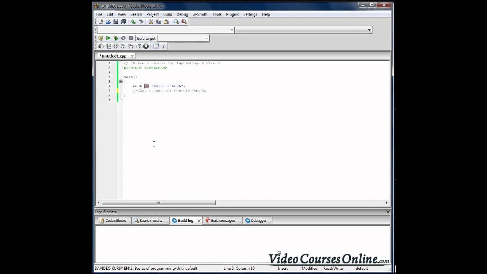Click the Copy icon in toolbar
487x274 pixels.
[159, 22]
